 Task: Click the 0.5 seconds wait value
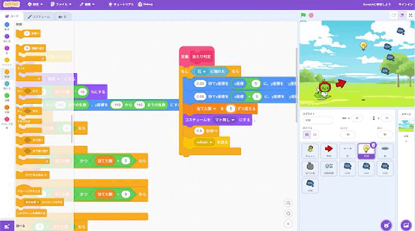point(199,131)
